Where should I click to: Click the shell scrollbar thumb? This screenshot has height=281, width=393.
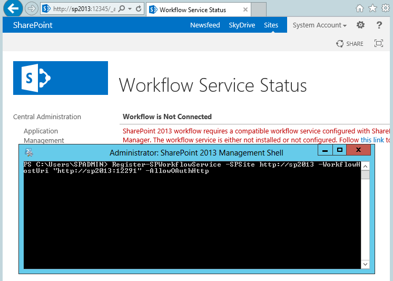coord(365,175)
